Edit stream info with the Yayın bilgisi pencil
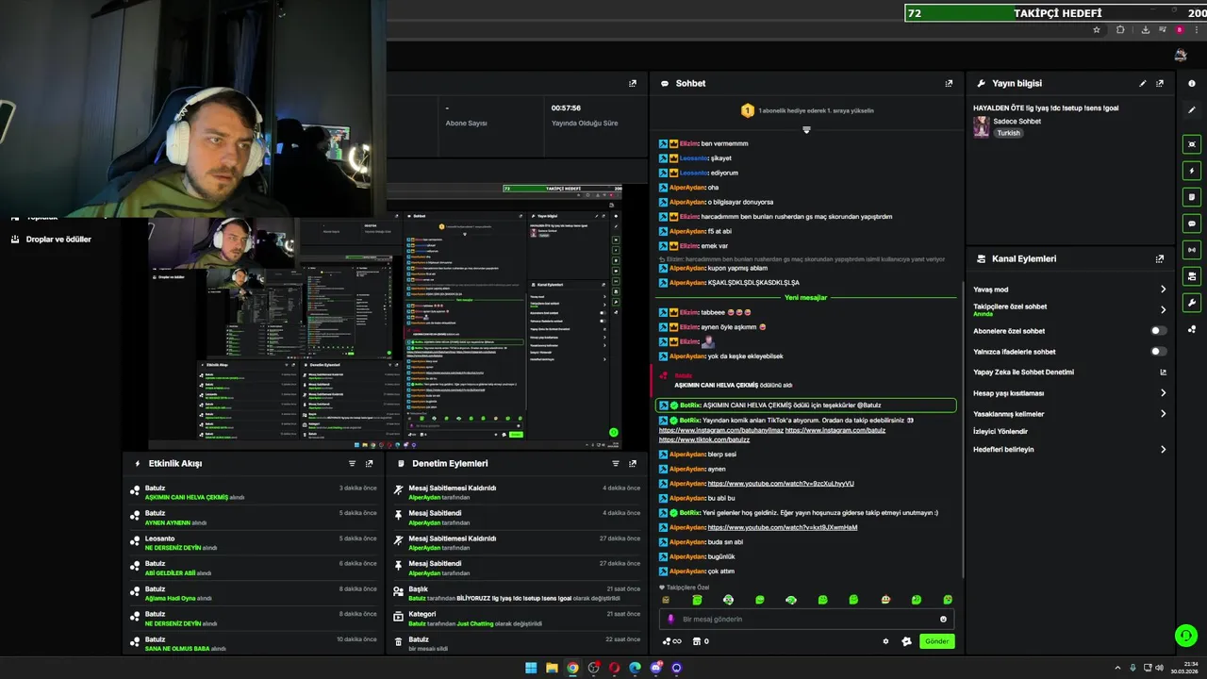The height and width of the screenshot is (679, 1207). coord(1143,83)
